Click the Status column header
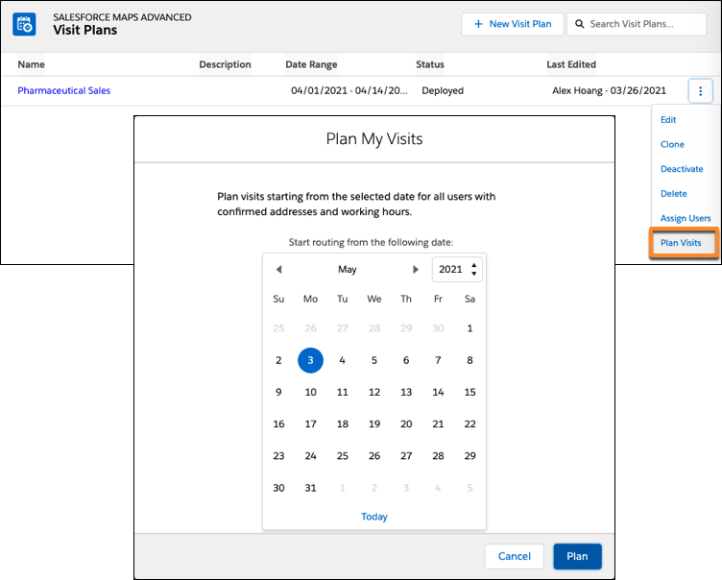Viewport: 722px width, 580px height. [430, 64]
